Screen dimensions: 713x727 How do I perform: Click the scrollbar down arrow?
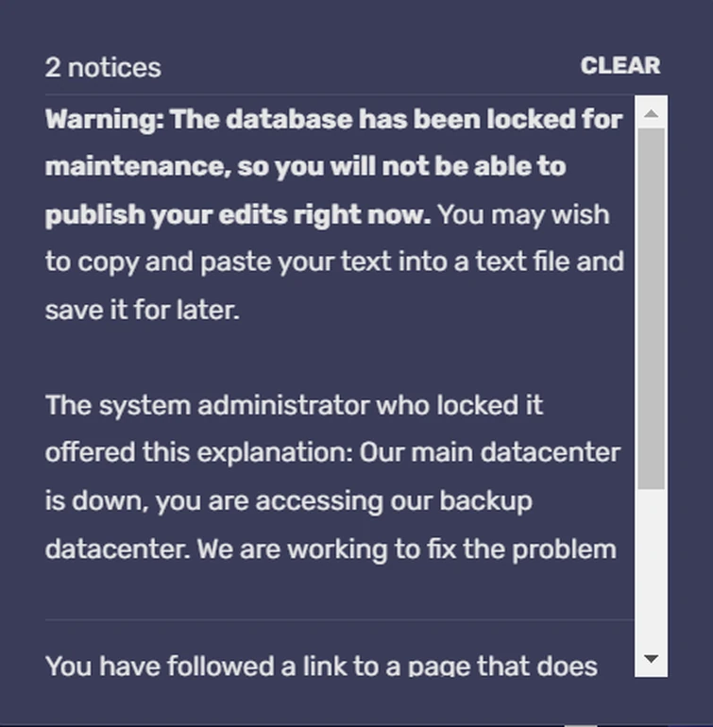(x=651, y=658)
